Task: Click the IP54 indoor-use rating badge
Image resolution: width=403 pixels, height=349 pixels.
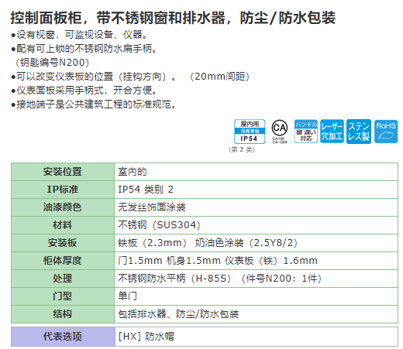Action: tap(250, 132)
